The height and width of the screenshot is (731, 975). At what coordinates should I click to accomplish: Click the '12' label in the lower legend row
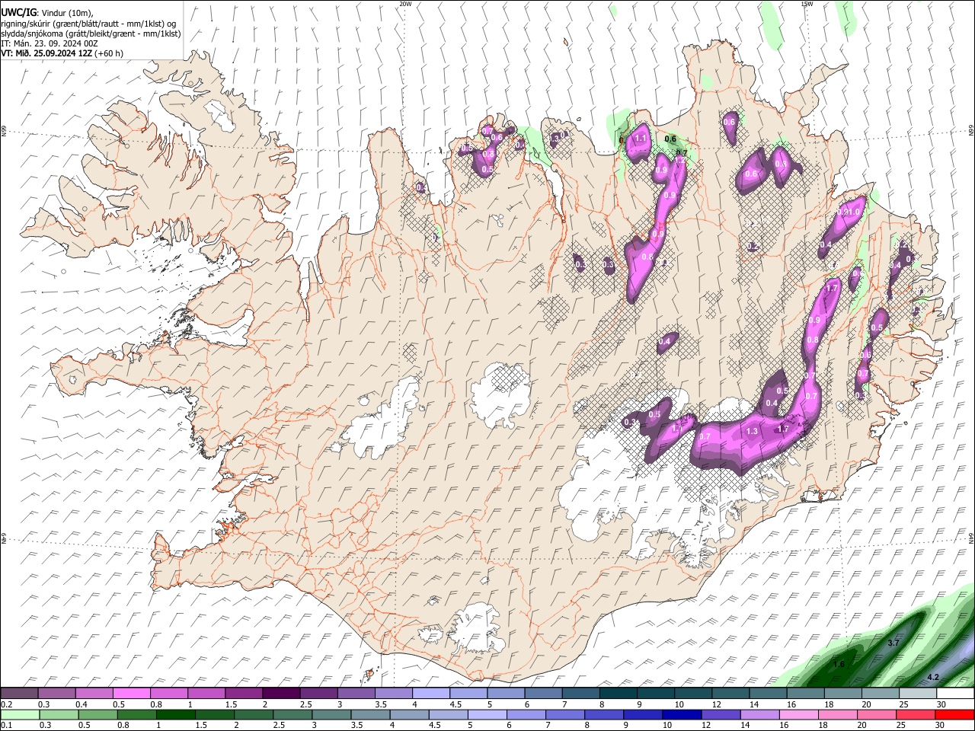point(705,725)
